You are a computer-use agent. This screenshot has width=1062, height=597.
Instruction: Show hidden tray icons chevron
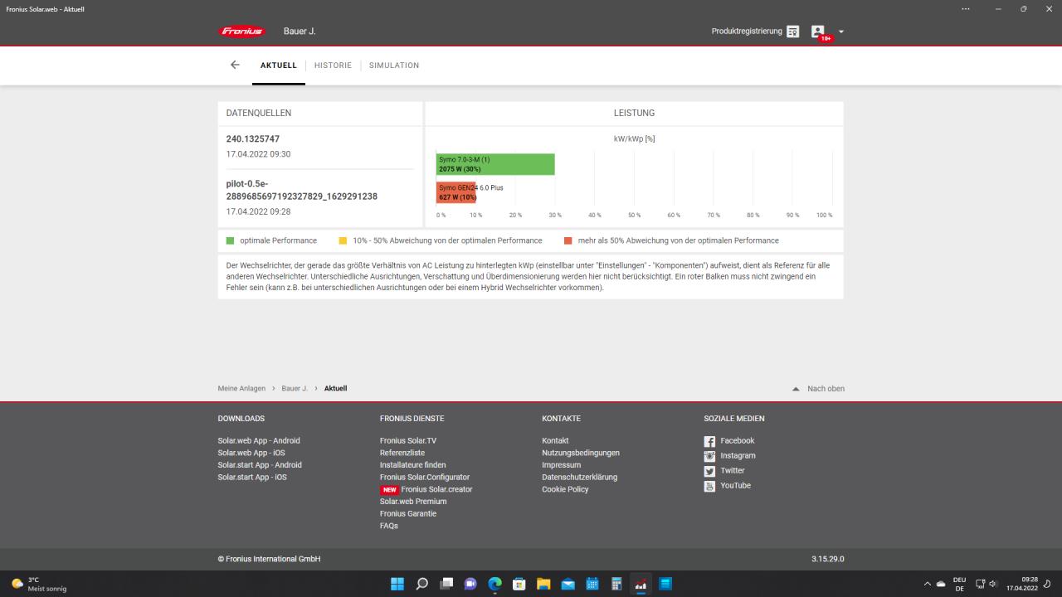tap(928, 585)
